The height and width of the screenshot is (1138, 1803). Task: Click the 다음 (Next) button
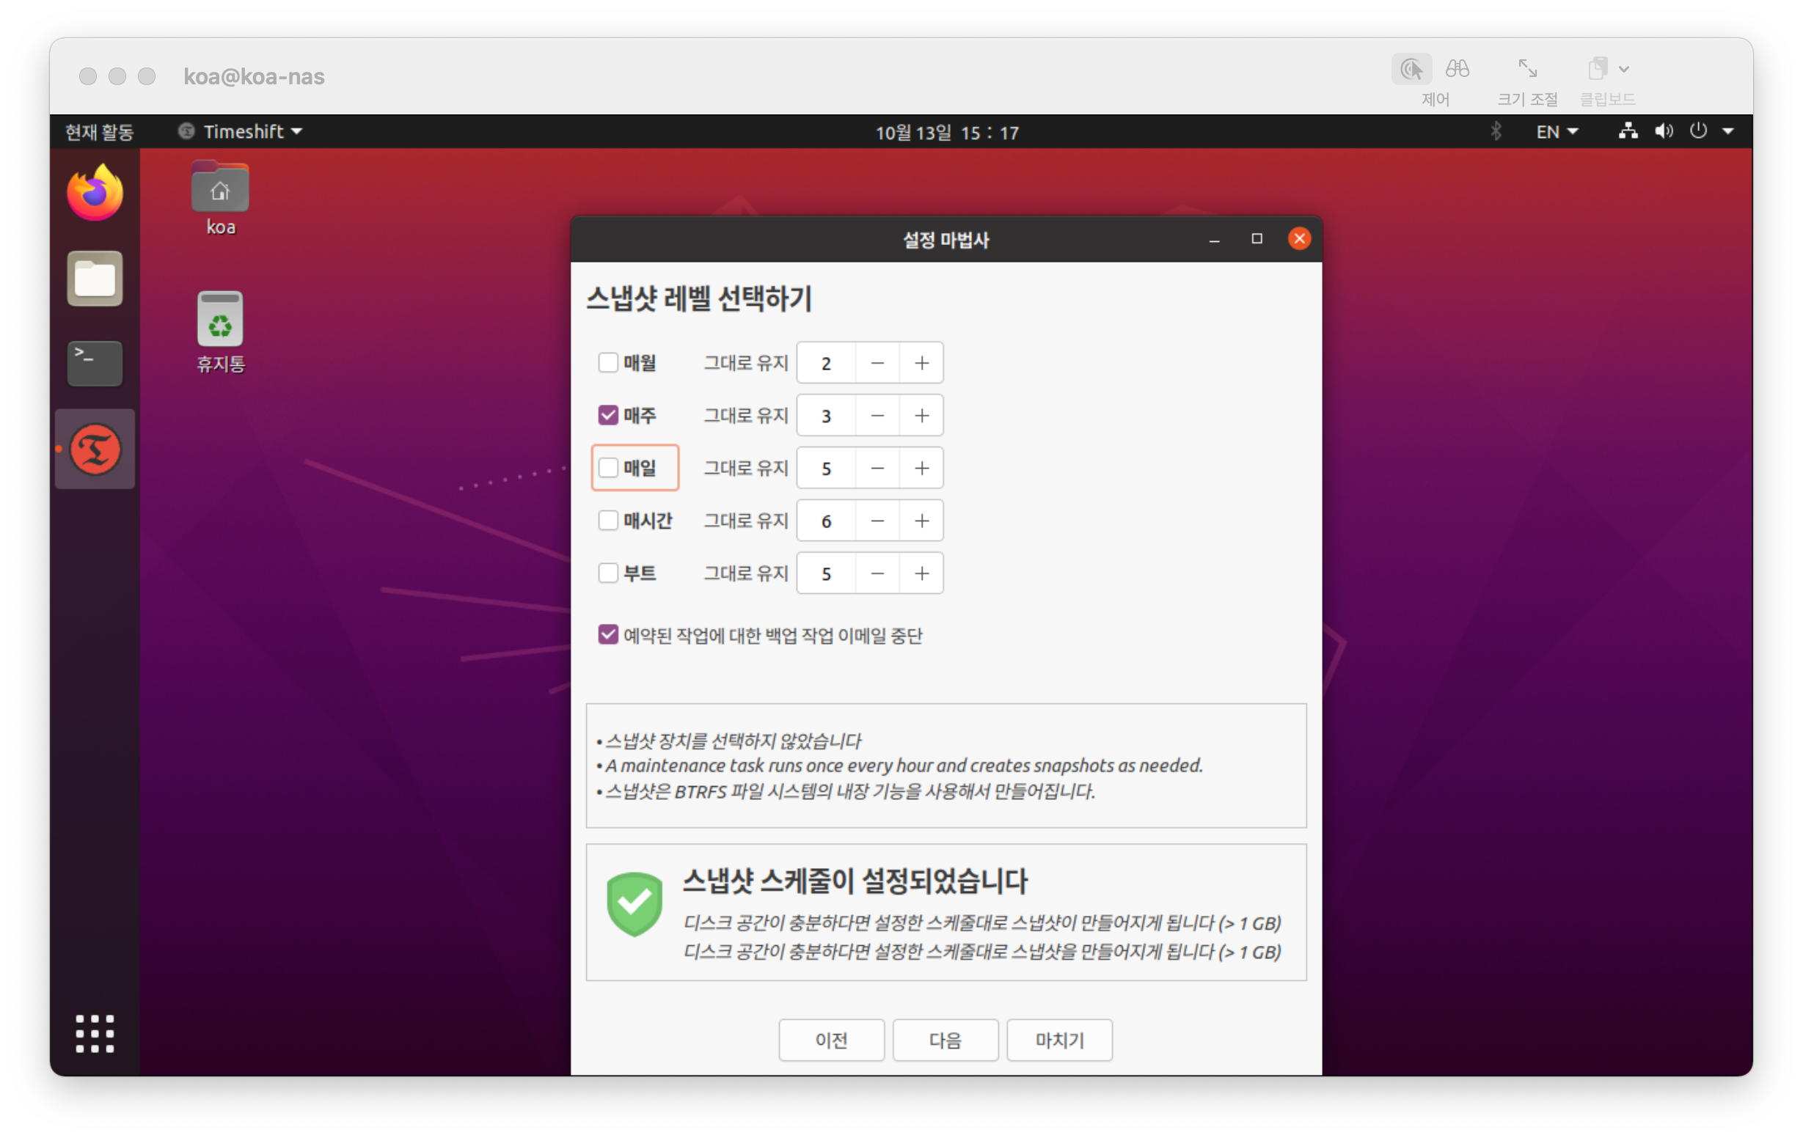coord(945,1040)
